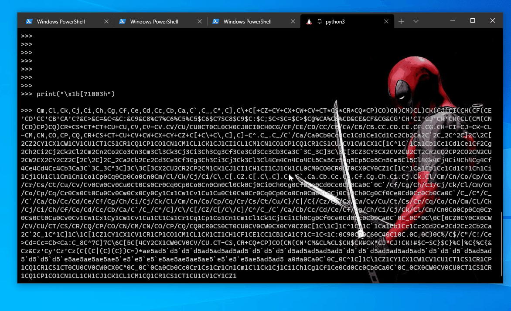
Task: Maximize the terminal window
Action: point(473,20)
